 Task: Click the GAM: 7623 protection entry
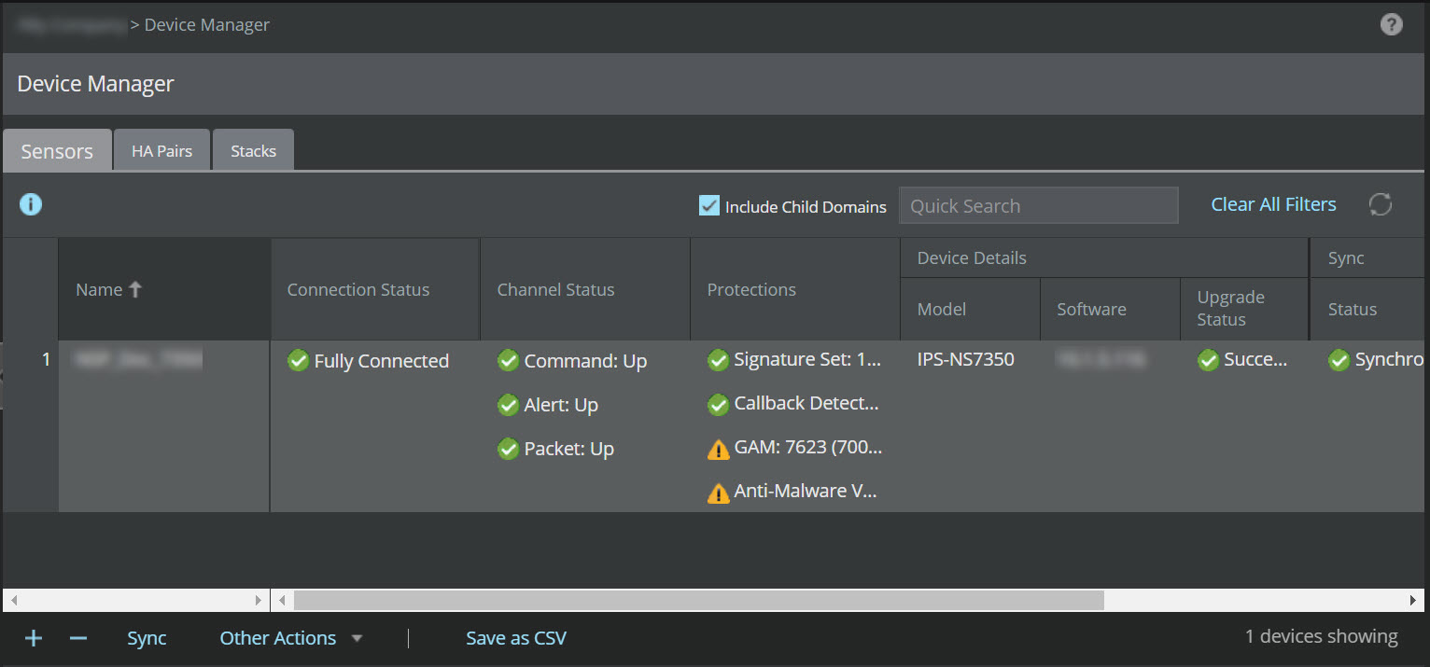click(808, 447)
